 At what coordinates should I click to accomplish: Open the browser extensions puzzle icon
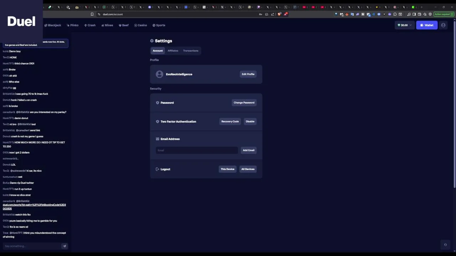click(x=395, y=14)
